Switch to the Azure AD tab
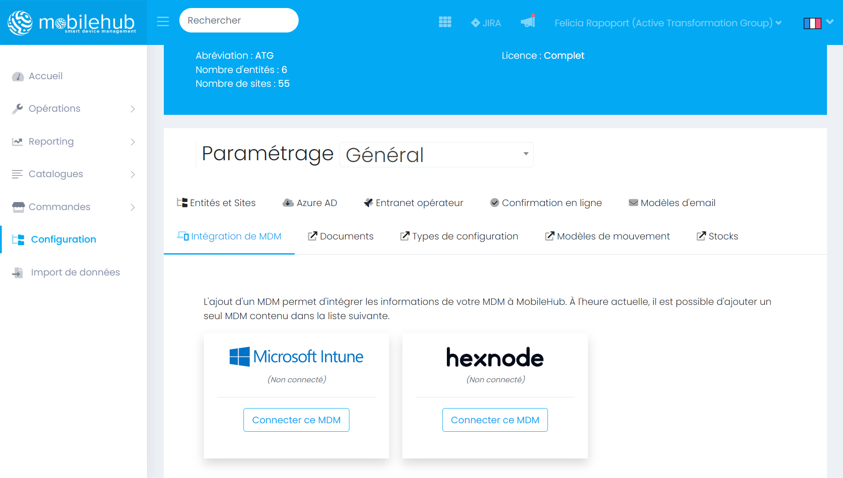Viewport: 843px width, 478px height. click(310, 203)
